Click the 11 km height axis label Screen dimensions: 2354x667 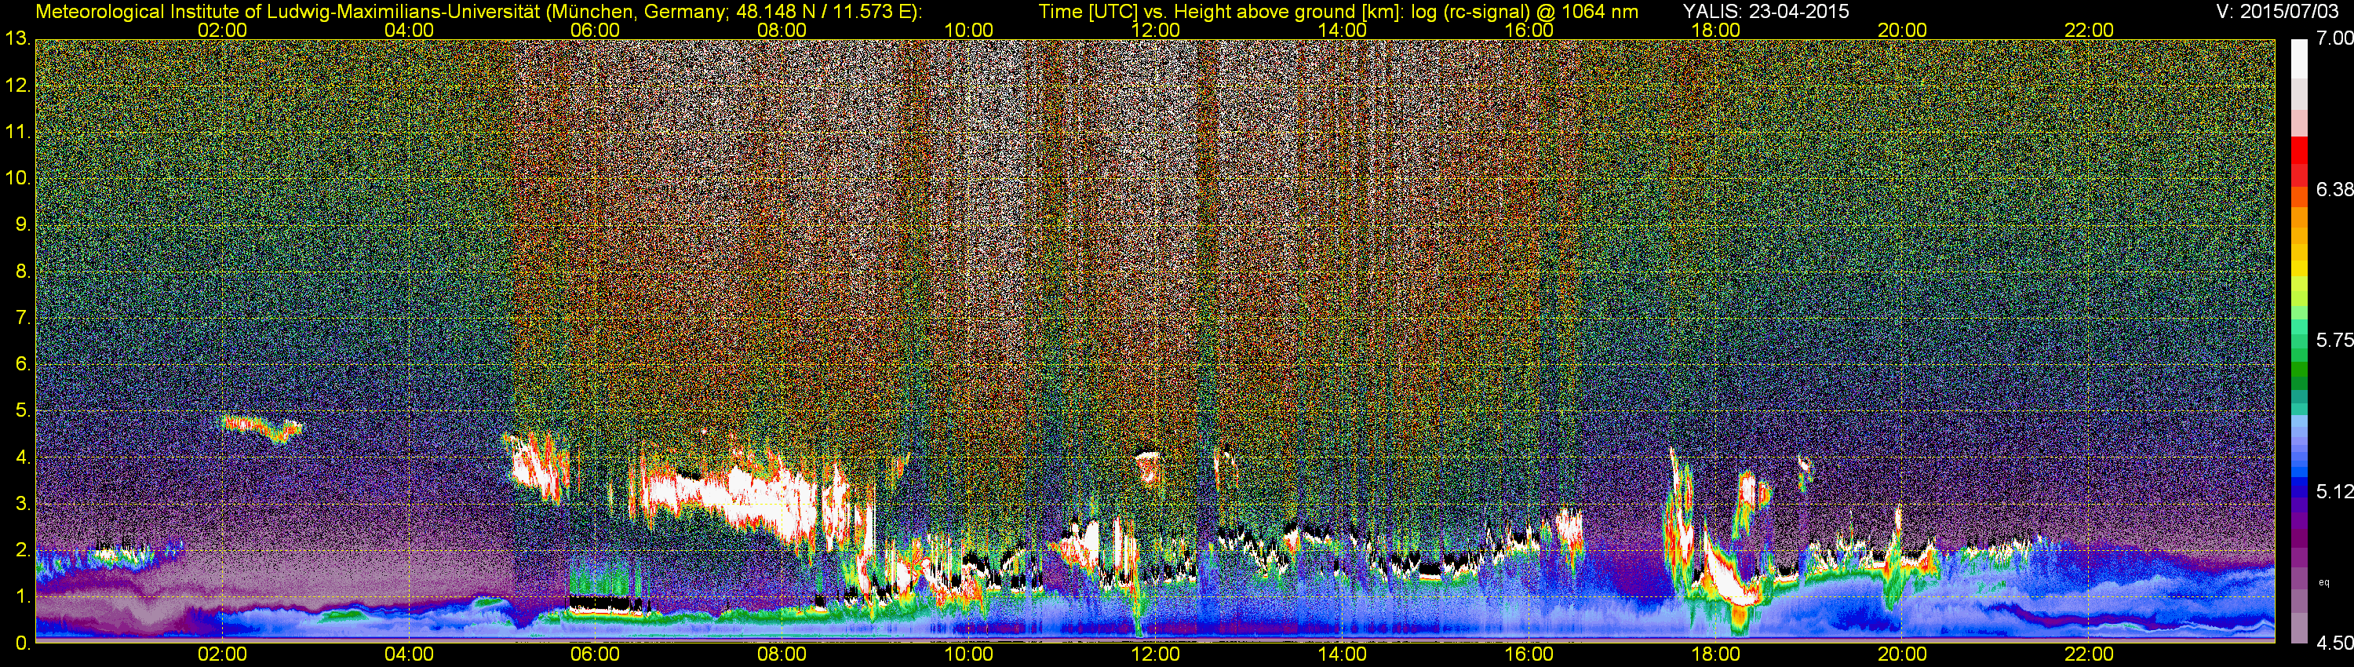point(17,132)
